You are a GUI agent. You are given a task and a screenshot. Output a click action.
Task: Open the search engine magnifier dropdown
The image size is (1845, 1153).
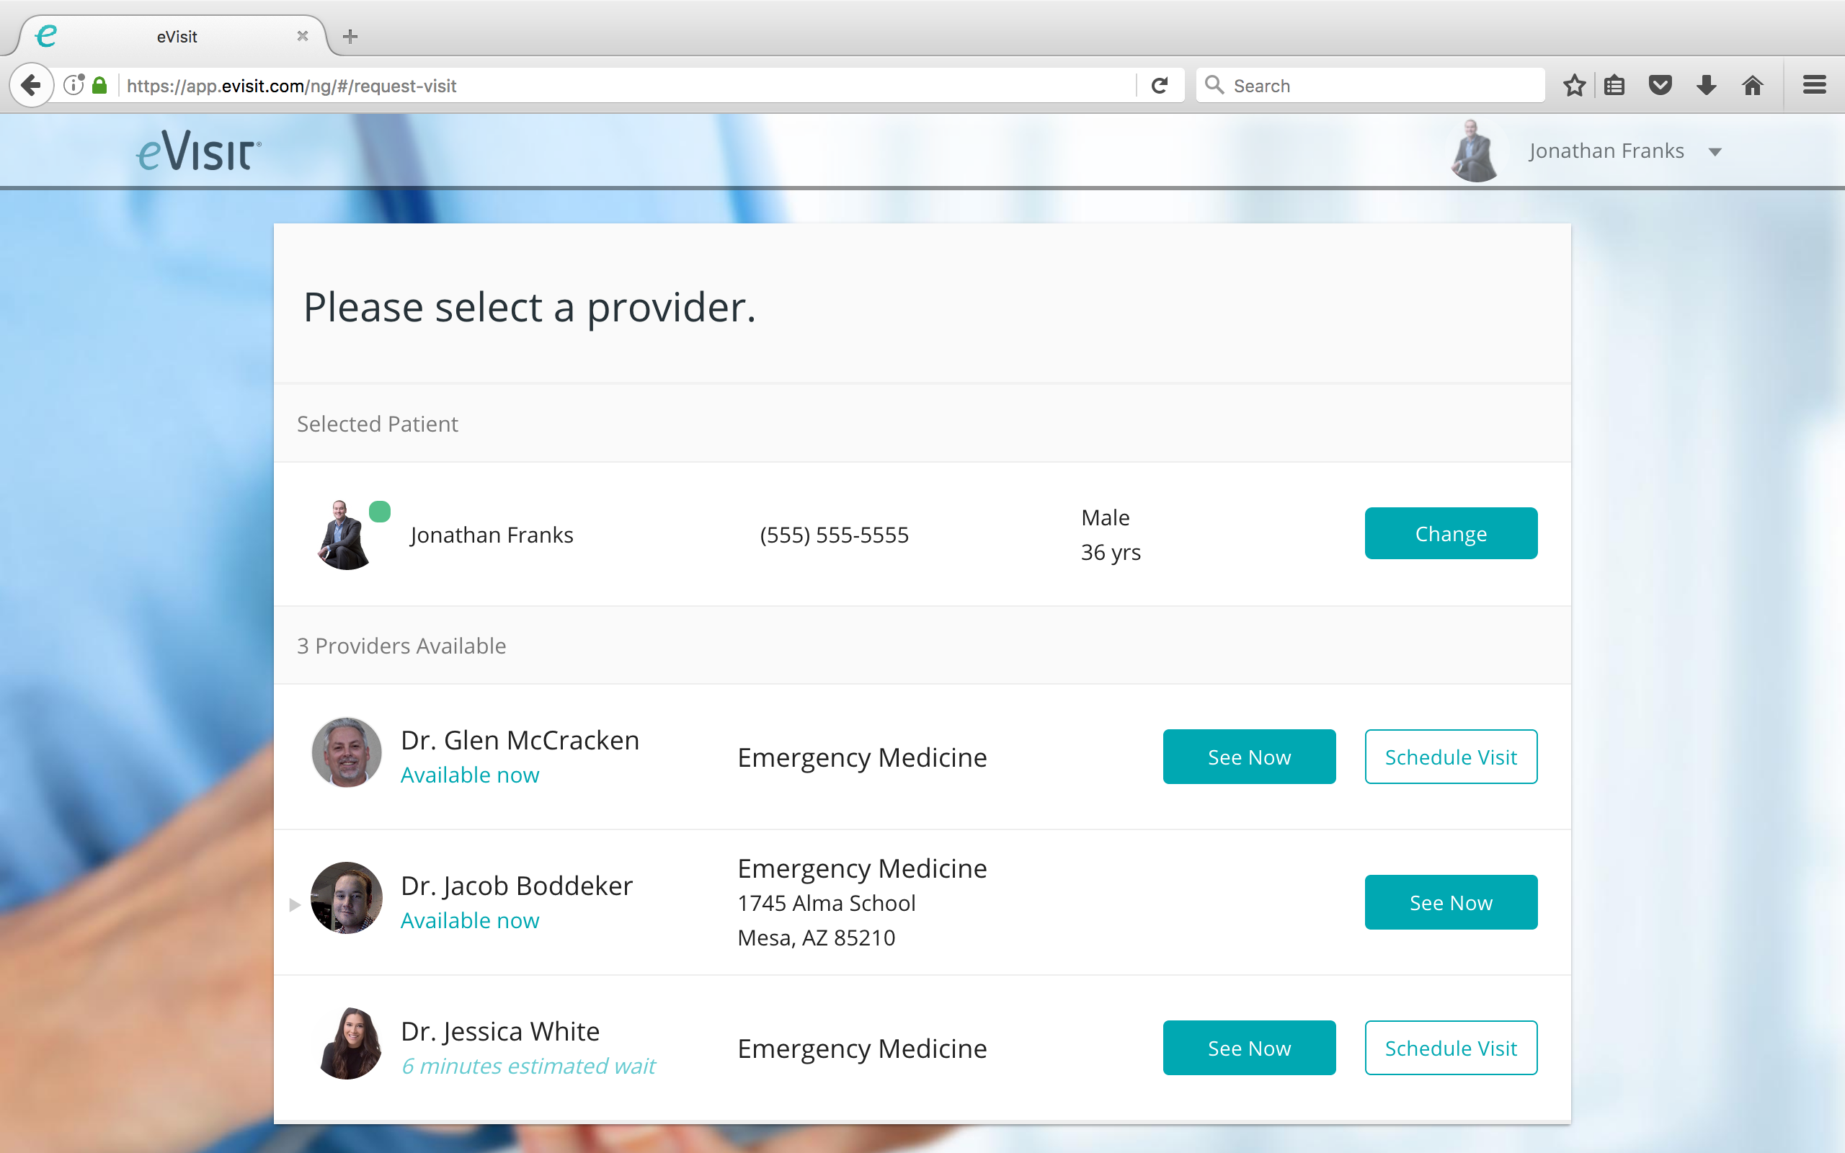click(x=1215, y=84)
